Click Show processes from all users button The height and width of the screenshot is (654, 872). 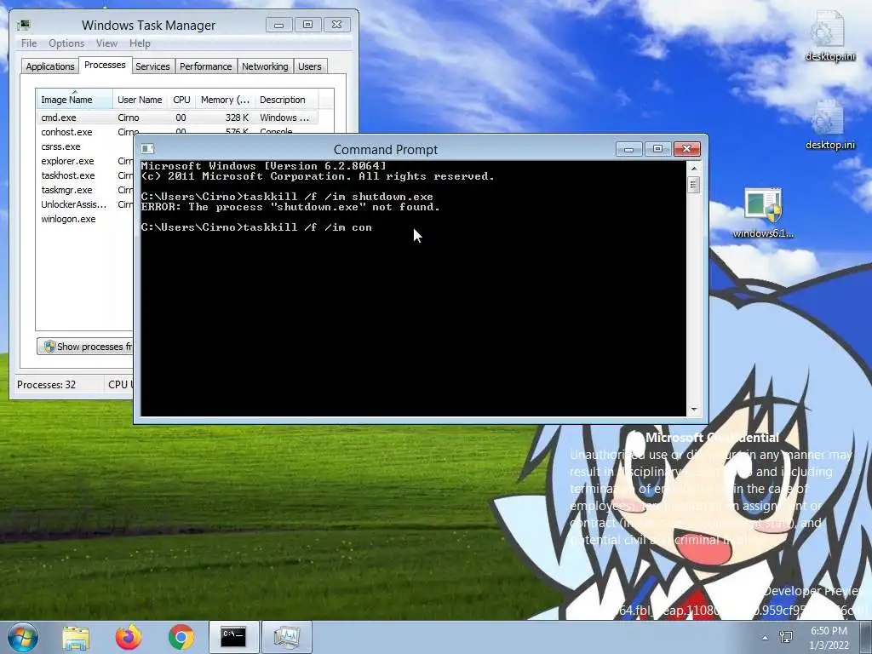pyautogui.click(x=86, y=347)
